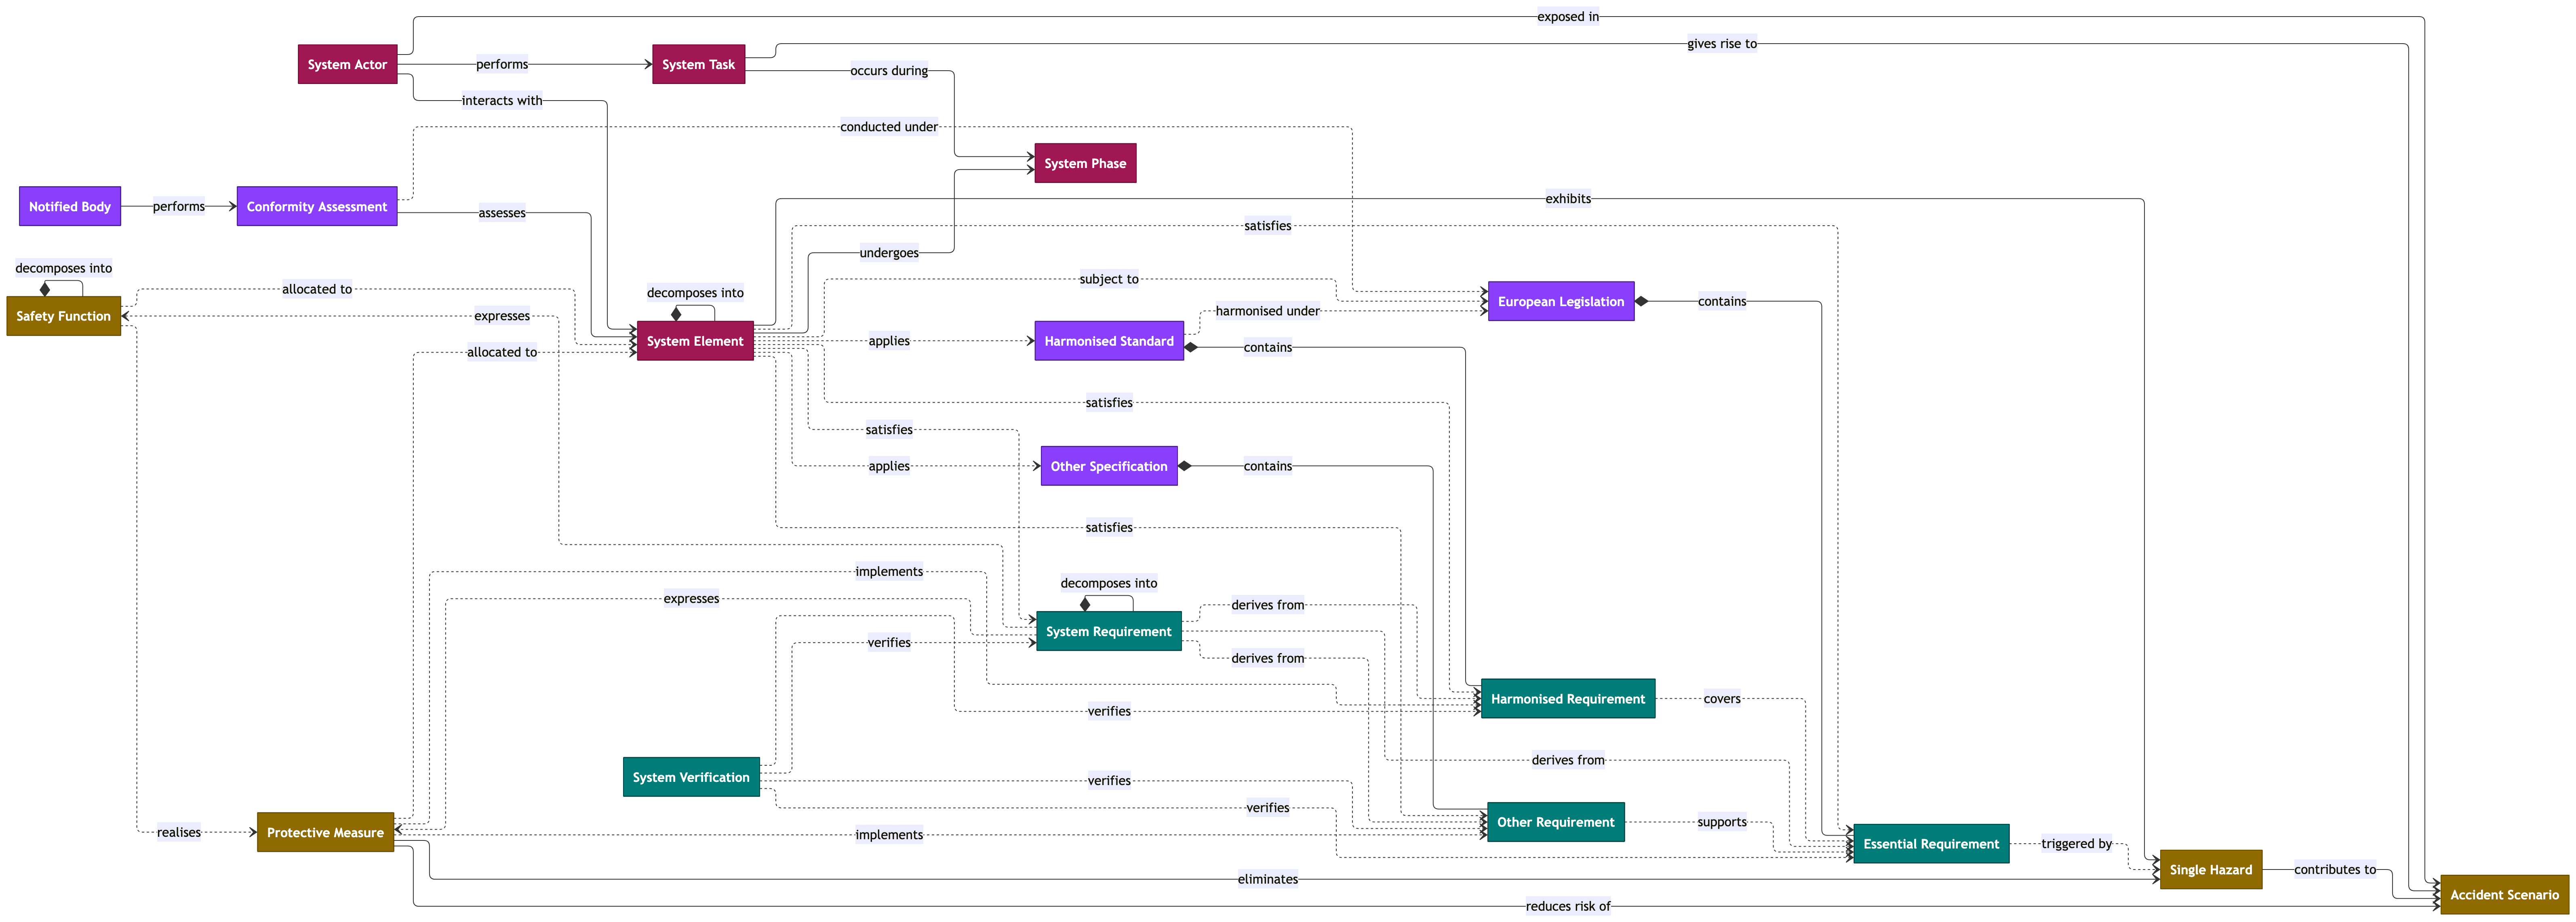Screen dimensions: 2576x922
Task: Click 'performs' label after Notified Body
Action: pos(179,207)
